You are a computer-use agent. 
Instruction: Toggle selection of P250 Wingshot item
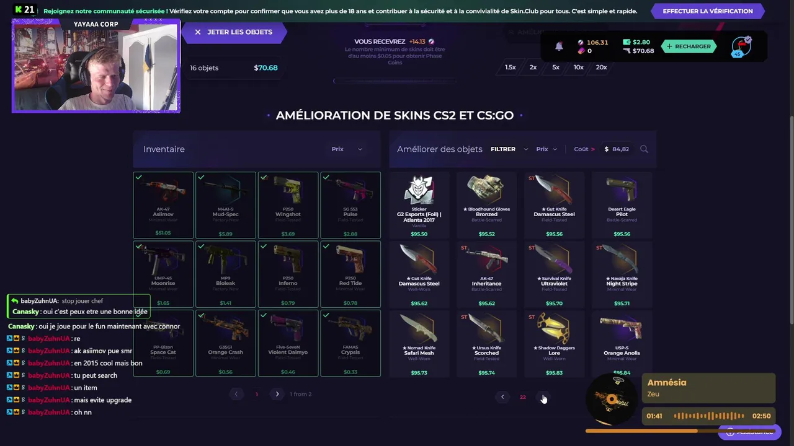(288, 205)
